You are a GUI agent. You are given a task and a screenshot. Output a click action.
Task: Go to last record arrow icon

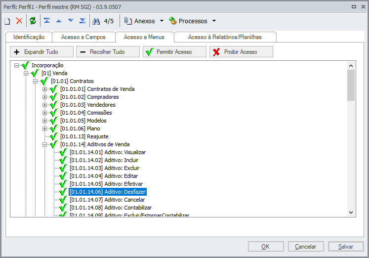click(82, 21)
